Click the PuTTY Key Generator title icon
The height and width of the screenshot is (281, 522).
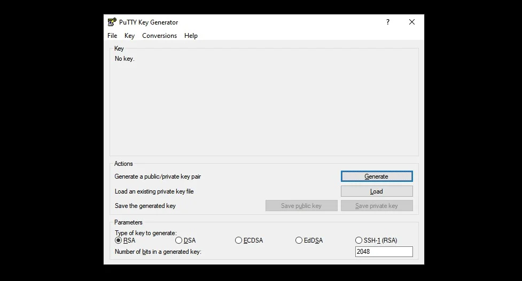click(x=112, y=22)
